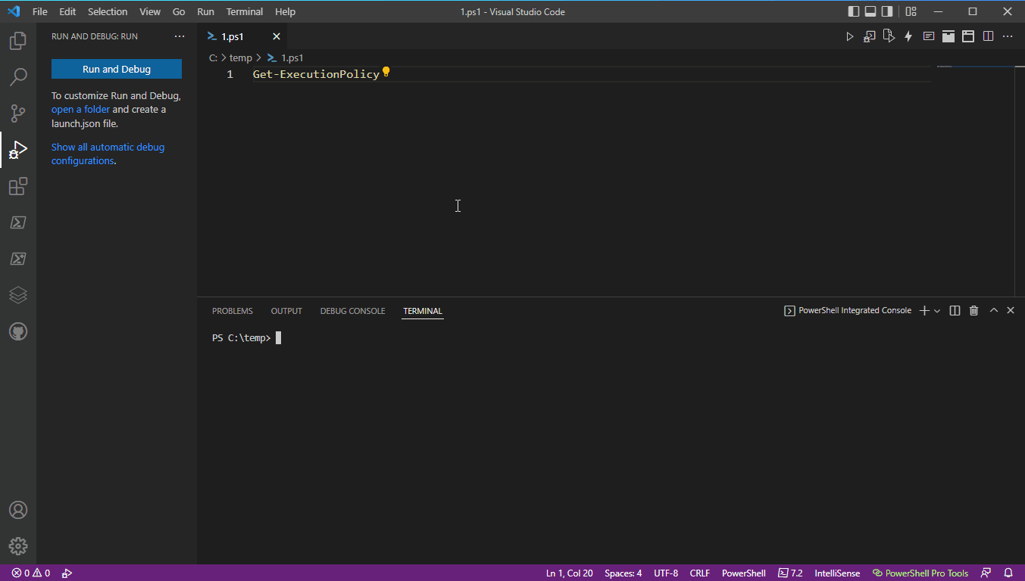Expand the temp breadcrumb dropdown

click(241, 57)
